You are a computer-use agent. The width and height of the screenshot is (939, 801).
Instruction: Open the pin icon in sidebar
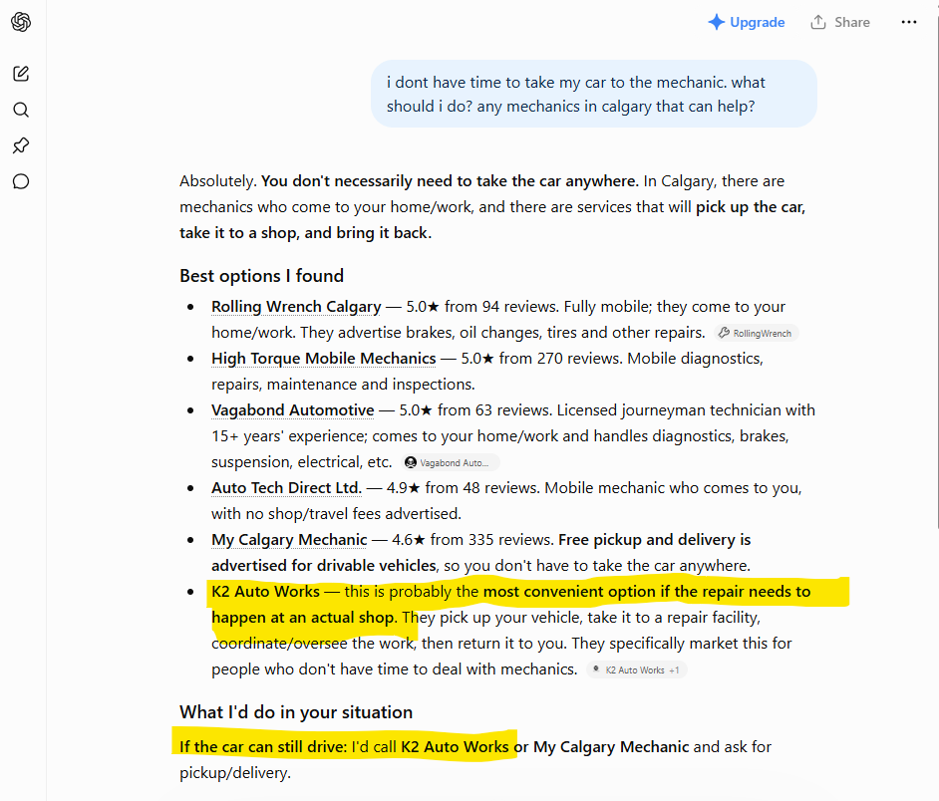click(21, 145)
